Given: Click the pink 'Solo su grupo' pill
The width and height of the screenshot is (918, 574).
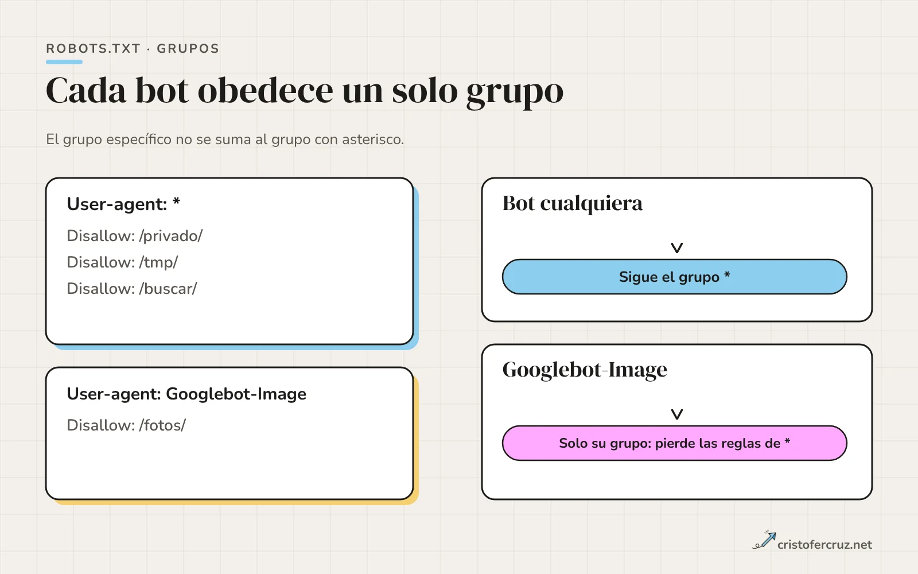Looking at the screenshot, I should pyautogui.click(x=675, y=443).
